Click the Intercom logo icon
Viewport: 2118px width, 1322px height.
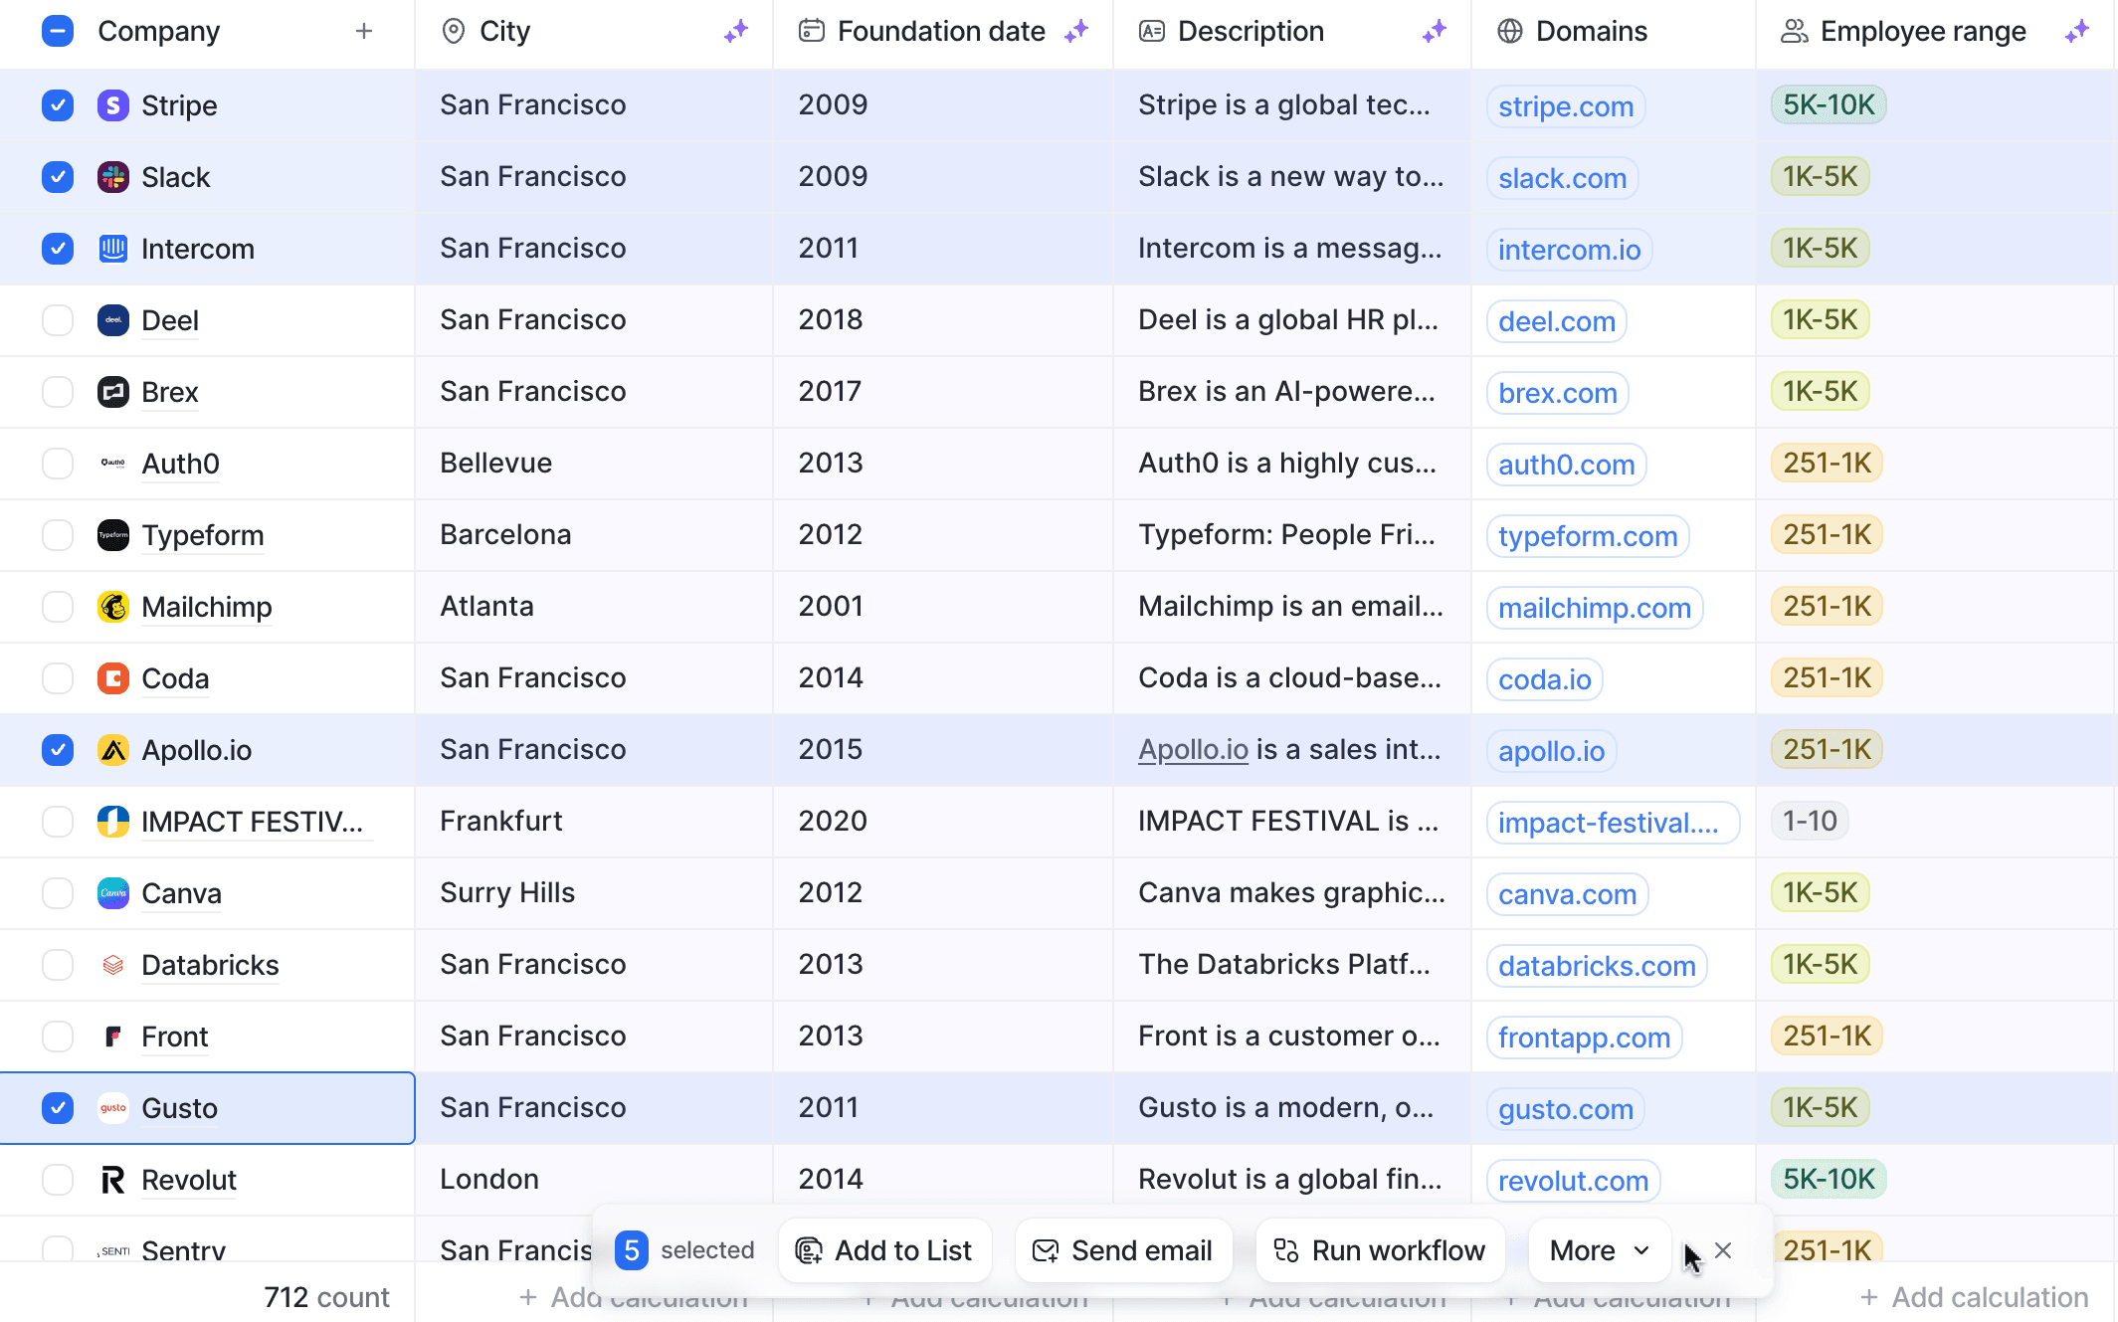click(x=113, y=249)
